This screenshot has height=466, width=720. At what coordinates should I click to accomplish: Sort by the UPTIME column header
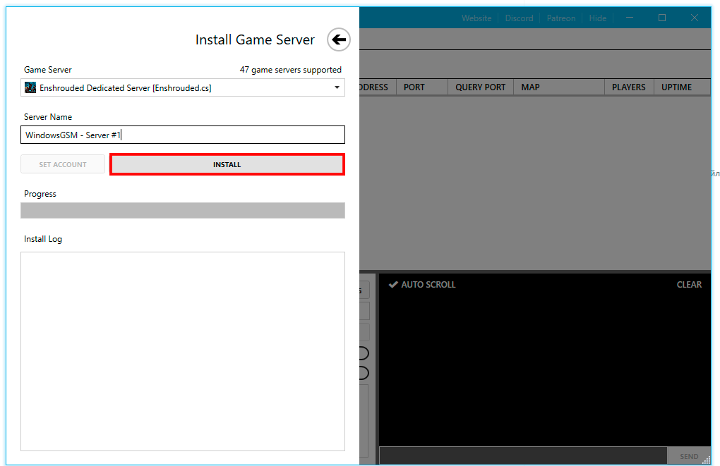[682, 87]
